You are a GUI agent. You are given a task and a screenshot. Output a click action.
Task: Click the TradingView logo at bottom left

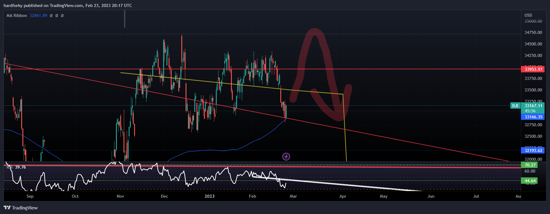click(x=21, y=208)
